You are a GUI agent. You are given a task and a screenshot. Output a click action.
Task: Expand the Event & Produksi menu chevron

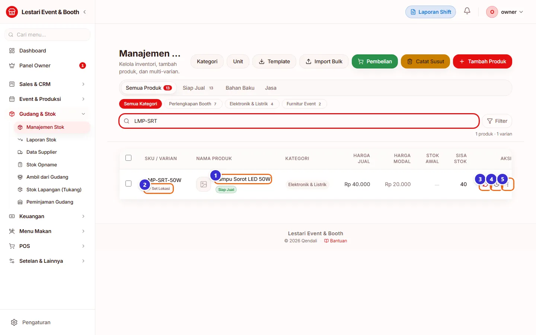(83, 99)
